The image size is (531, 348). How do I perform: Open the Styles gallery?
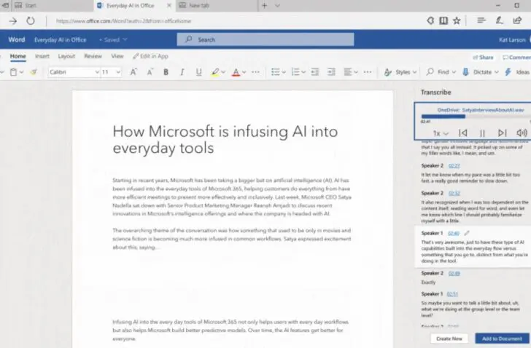pos(400,72)
